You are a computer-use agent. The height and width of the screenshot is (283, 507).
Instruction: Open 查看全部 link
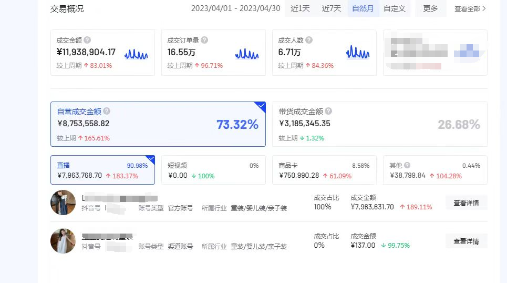click(470, 9)
